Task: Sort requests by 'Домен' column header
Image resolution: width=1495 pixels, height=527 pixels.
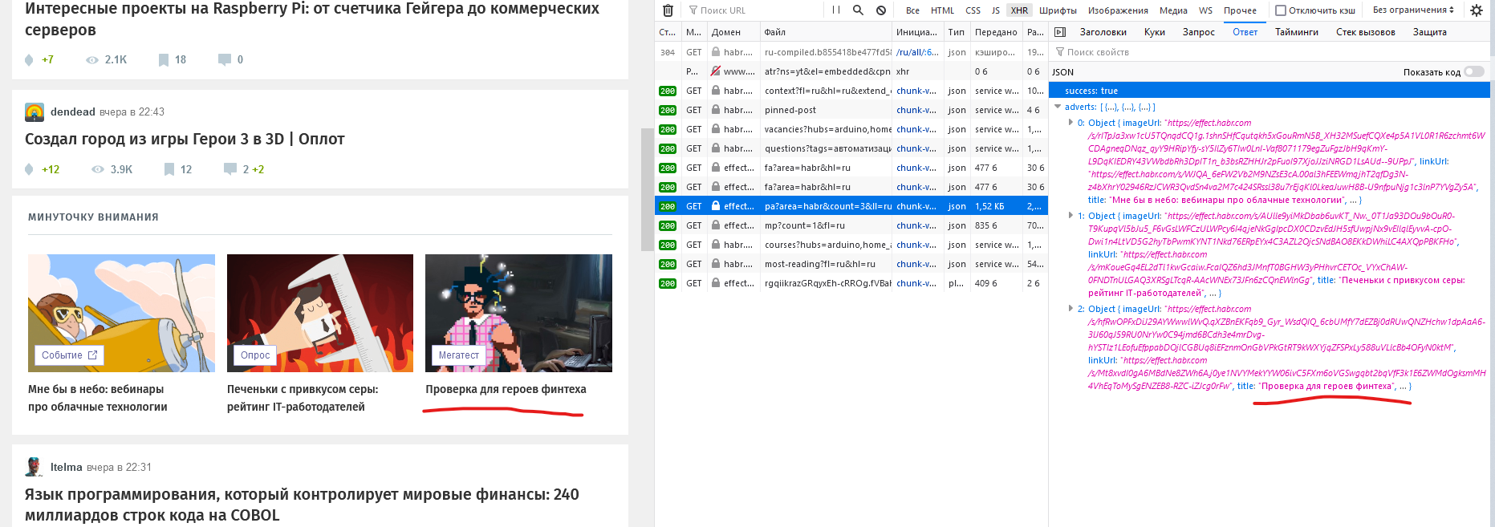Action: click(x=733, y=32)
